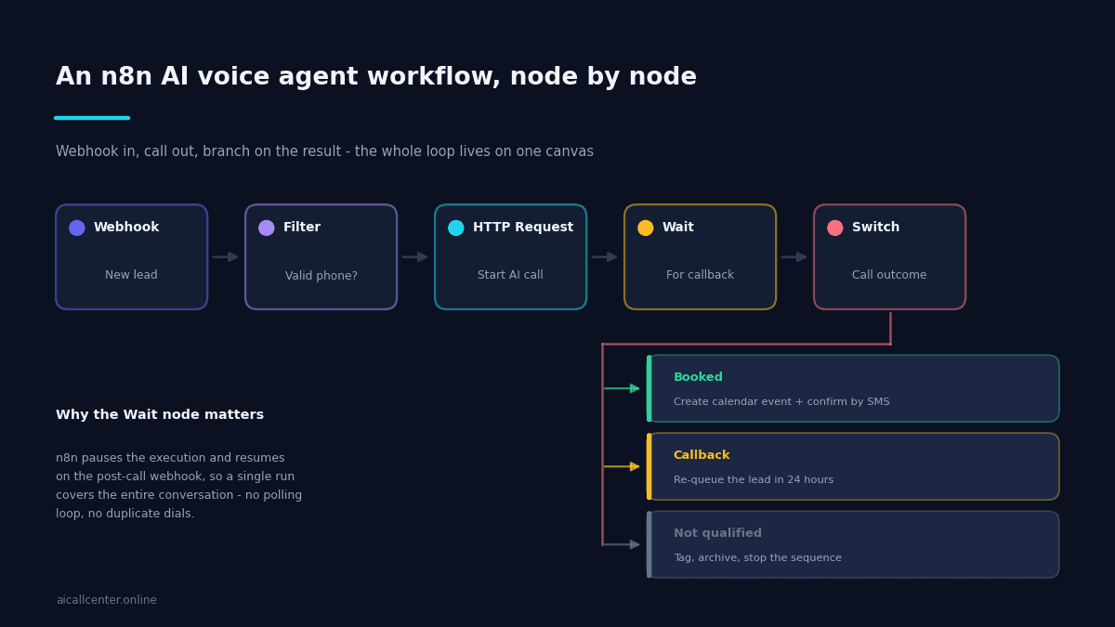Click the 'Valid phone?' text under Filter

321,276
